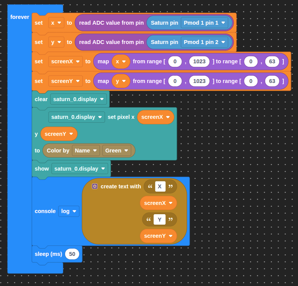This screenshot has height=286, width=298.
Task: Select first "read ADC value from pin" block
Action: [x=111, y=23]
